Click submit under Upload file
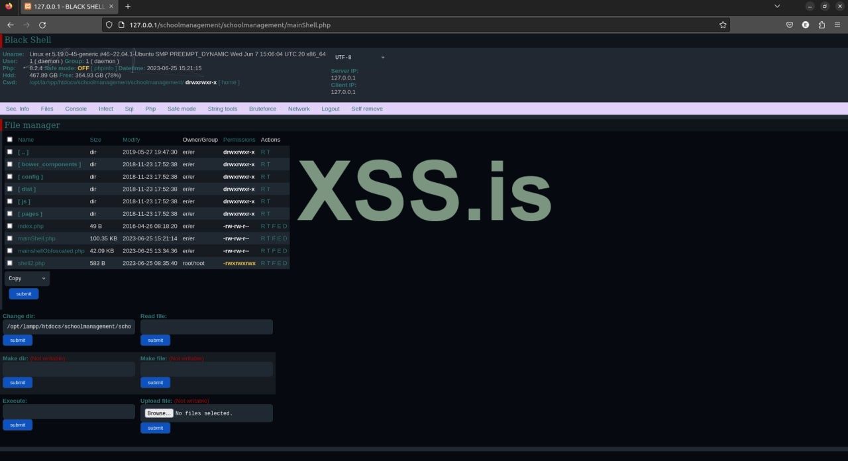Screen dimensions: 848x461 click(156, 428)
